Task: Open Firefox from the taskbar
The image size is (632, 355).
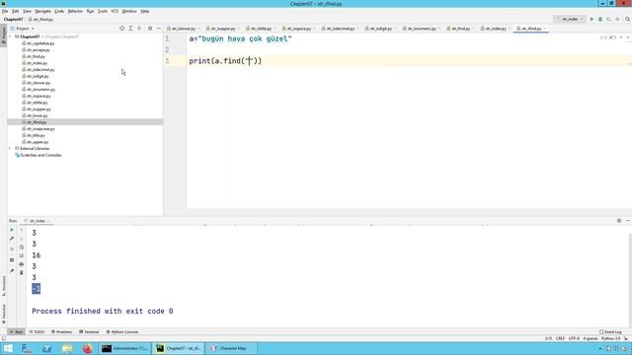Action: tap(87, 348)
